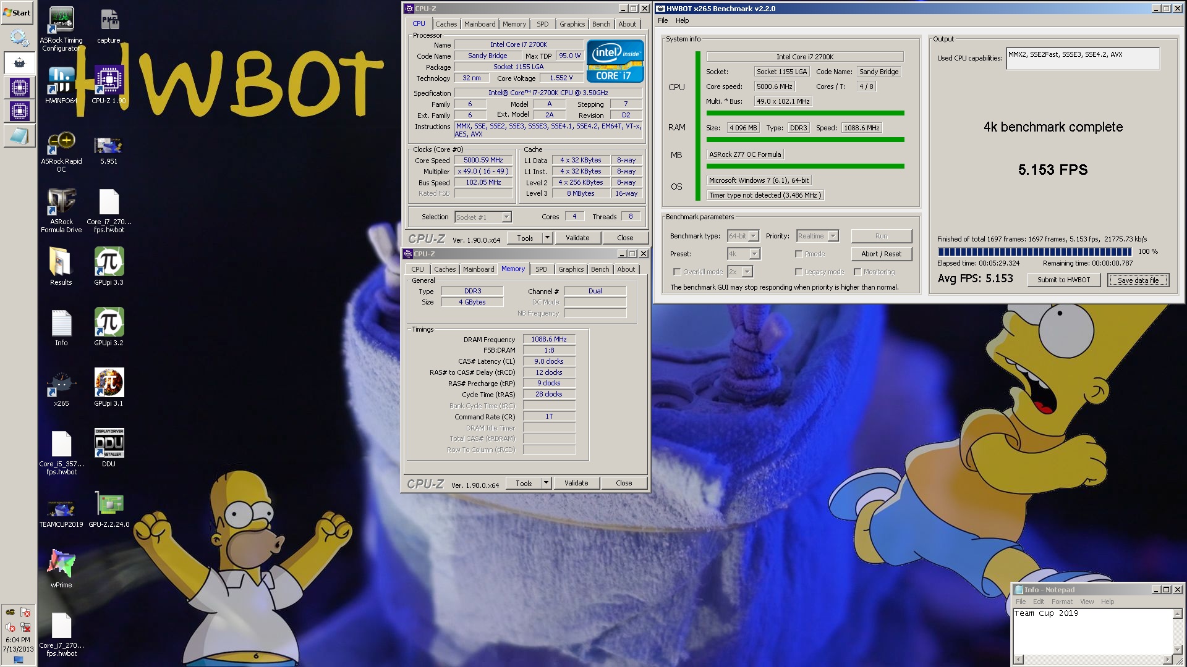Viewport: 1187px width, 667px height.
Task: Click Notepad horizontal scrollbar left arrow
Action: [x=1019, y=659]
